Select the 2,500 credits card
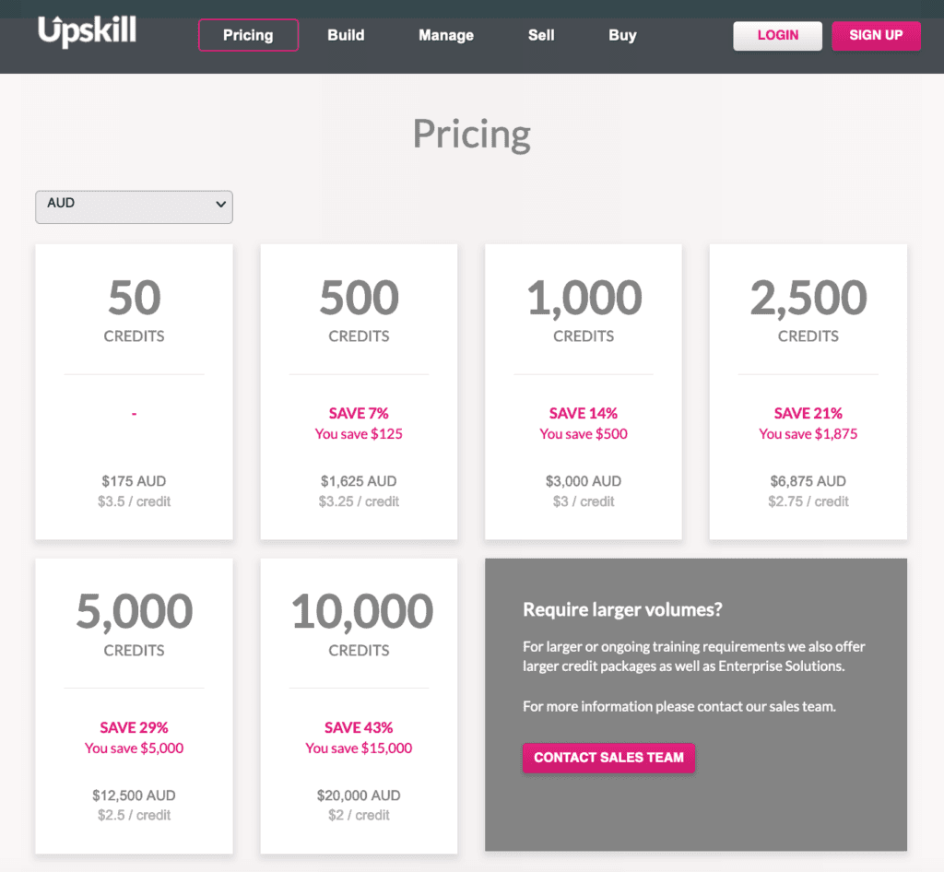Screen dimensions: 944x872 (x=808, y=391)
